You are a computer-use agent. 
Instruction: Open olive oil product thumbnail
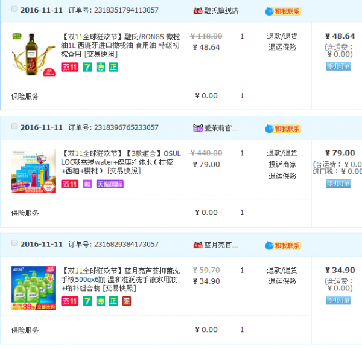click(x=33, y=54)
